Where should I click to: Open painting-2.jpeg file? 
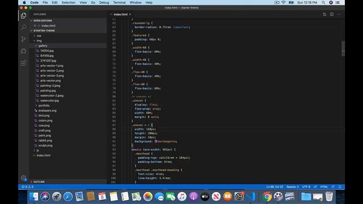click(x=50, y=86)
